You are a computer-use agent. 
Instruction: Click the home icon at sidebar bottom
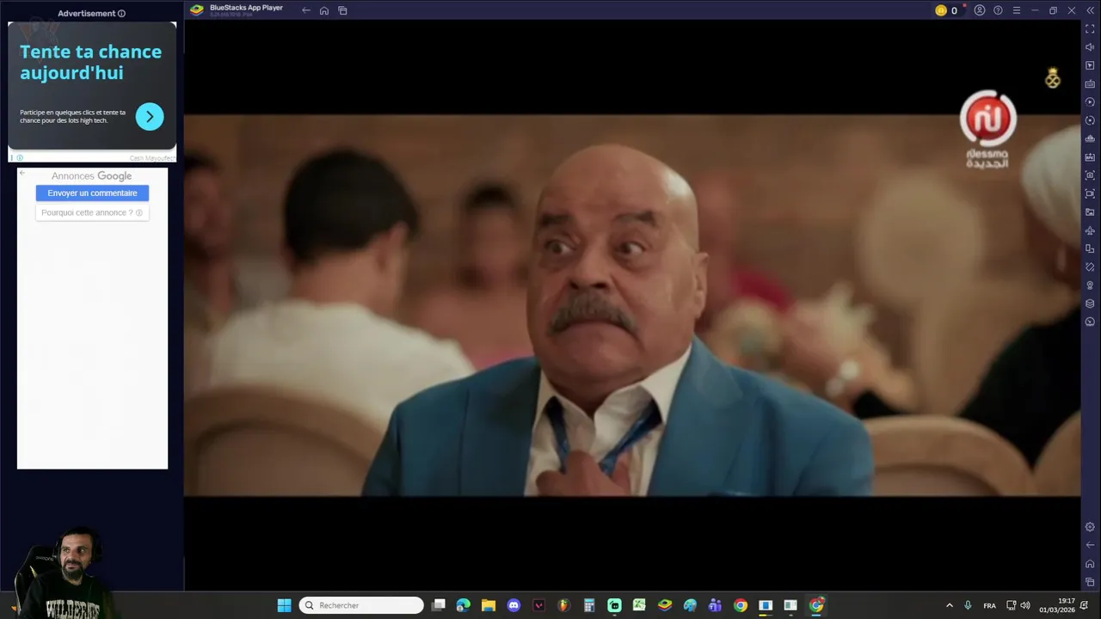[1090, 564]
